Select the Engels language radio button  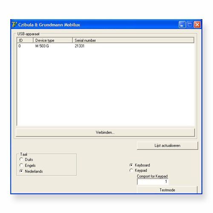(x=21, y=165)
